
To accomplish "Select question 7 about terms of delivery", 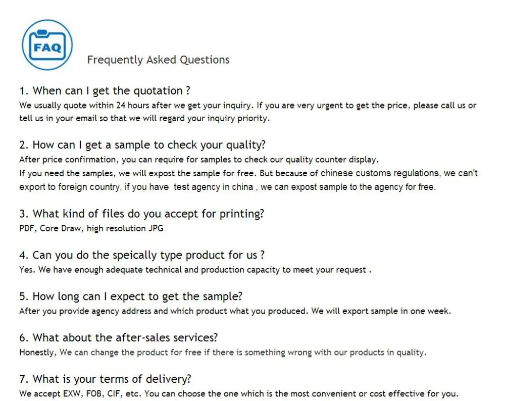I will click(105, 379).
